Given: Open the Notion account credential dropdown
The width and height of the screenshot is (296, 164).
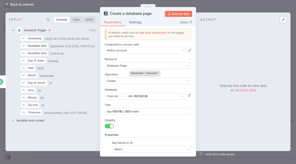Looking at the screenshot, I should click(x=146, y=50).
